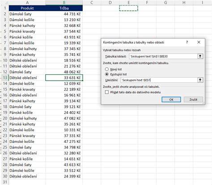Select cell with 19 339 Kč
This screenshot has width=212, height=185.
coord(64,43)
